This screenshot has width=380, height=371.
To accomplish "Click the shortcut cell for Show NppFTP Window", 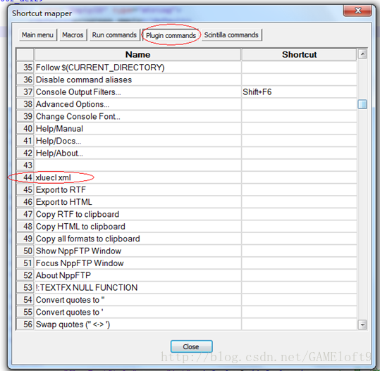I will point(299,251).
